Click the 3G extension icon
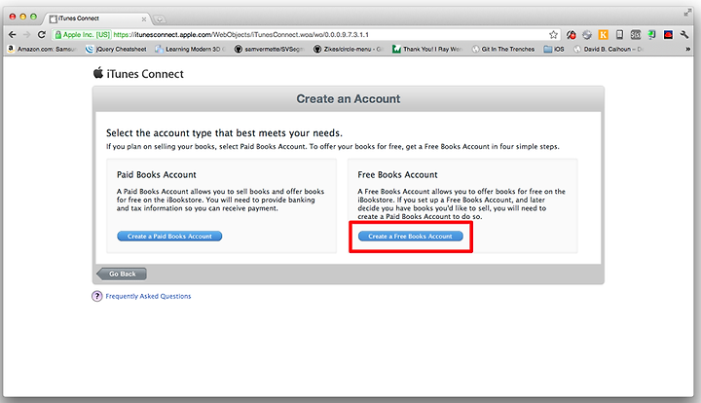This screenshot has width=701, height=403. (635, 34)
